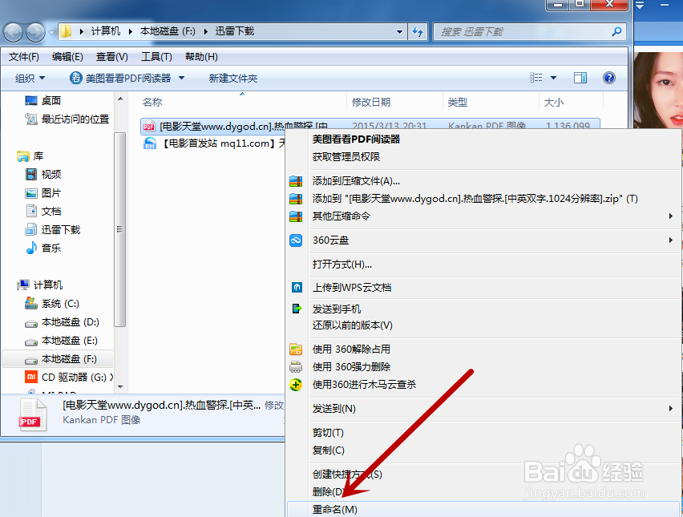
Task: Click the 美图看看PDF阅读器 toolbar button
Action: [x=121, y=78]
